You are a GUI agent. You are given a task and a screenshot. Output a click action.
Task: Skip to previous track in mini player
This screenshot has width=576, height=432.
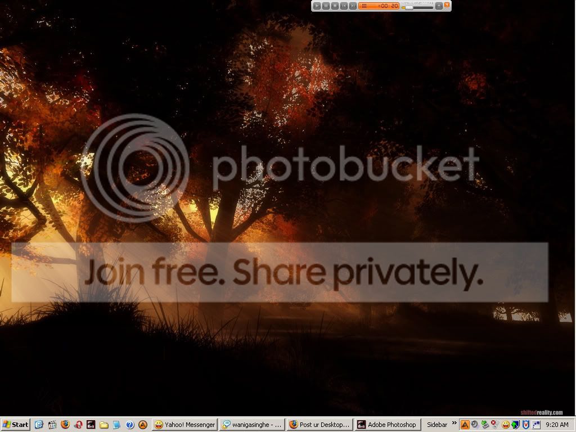(344, 6)
